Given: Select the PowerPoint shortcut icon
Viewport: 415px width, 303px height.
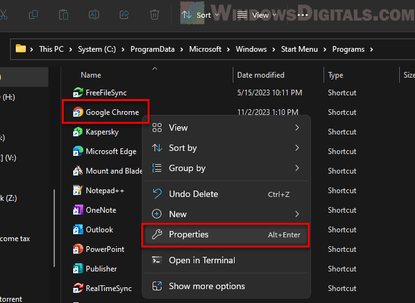Looking at the screenshot, I should point(78,249).
